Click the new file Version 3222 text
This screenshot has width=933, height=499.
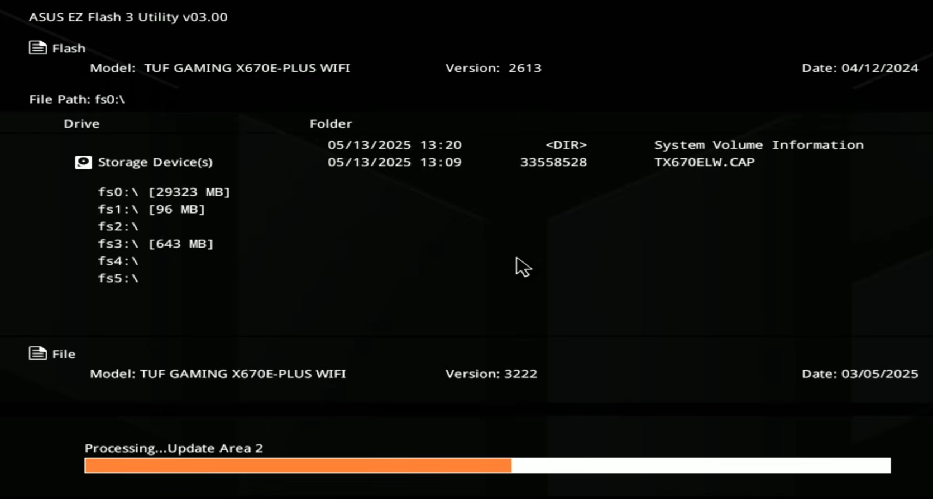[491, 374]
